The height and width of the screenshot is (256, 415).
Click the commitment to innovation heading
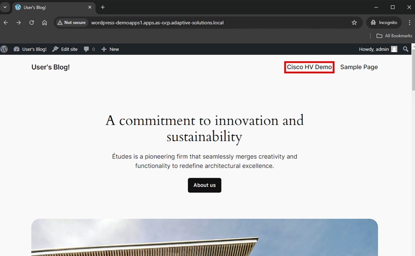coord(205,129)
